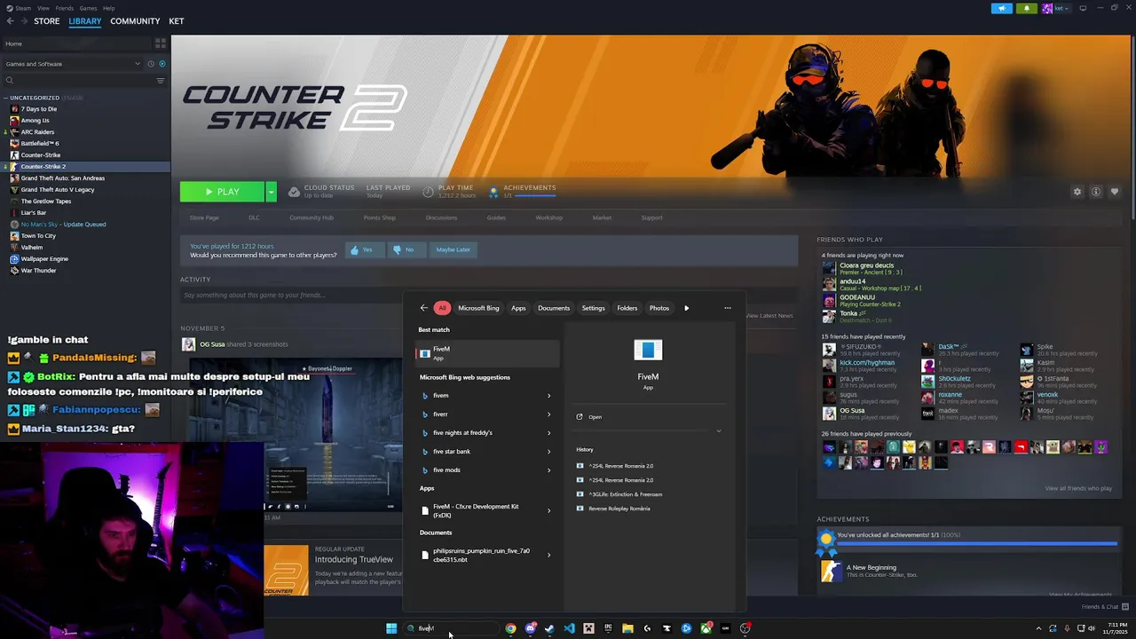This screenshot has width=1136, height=639.
Task: Add Counter-Strike 2 to favorites heart
Action: (x=1115, y=192)
